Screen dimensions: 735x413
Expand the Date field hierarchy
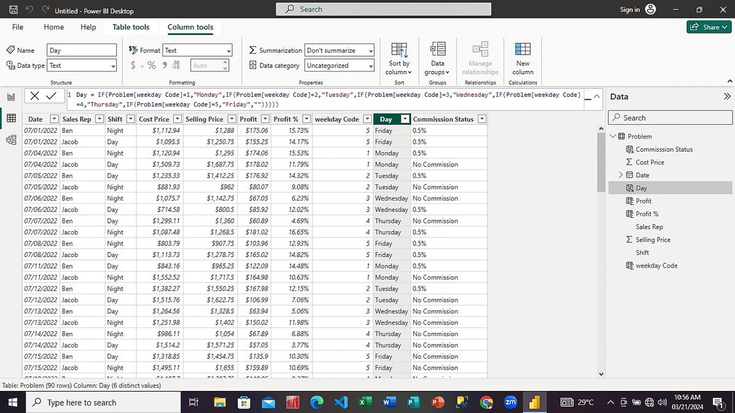[620, 175]
